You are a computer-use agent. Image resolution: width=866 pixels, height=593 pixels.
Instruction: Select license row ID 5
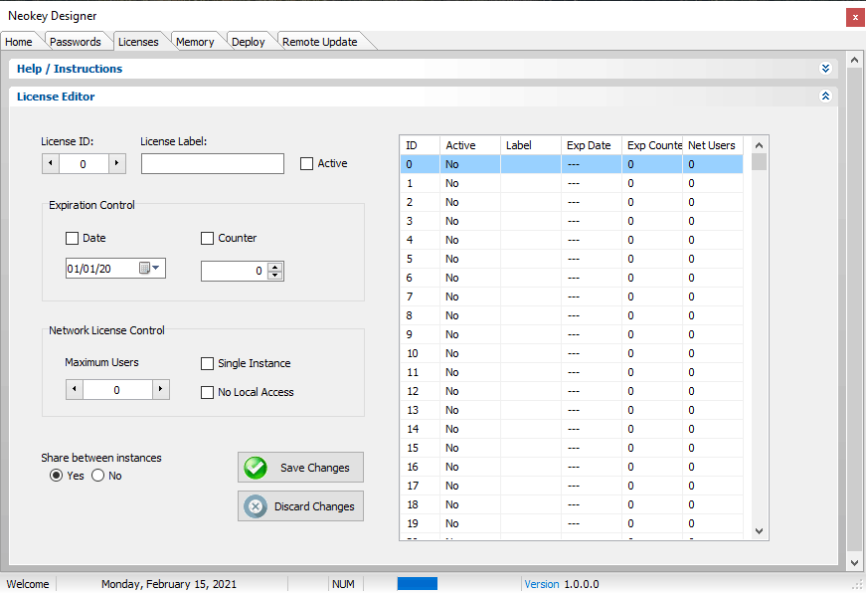[x=572, y=259]
